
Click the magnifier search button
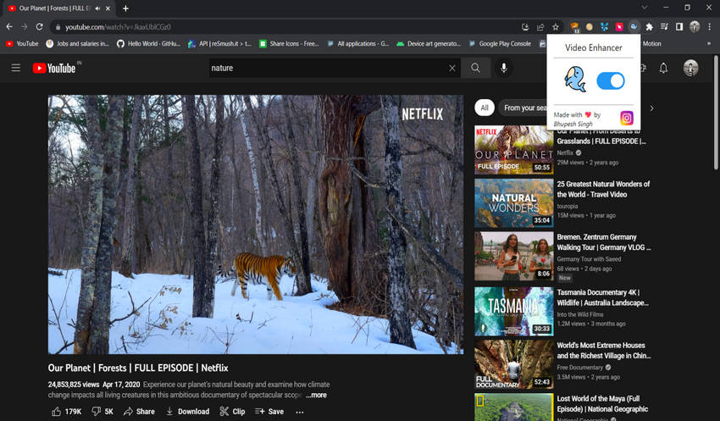[475, 68]
